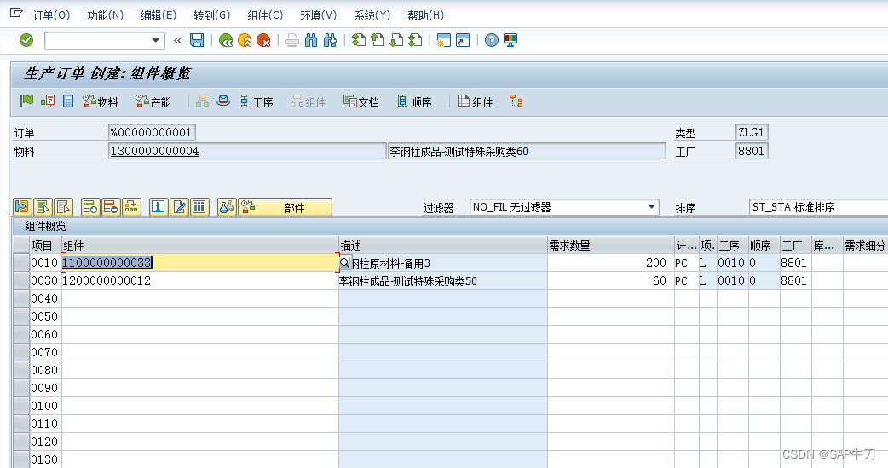Click the search help icon beside component 1100000000033
The image size is (888, 468).
coord(345,263)
